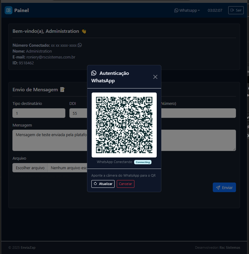Click the Mensagem text area
The height and width of the screenshot is (254, 249).
(50, 140)
